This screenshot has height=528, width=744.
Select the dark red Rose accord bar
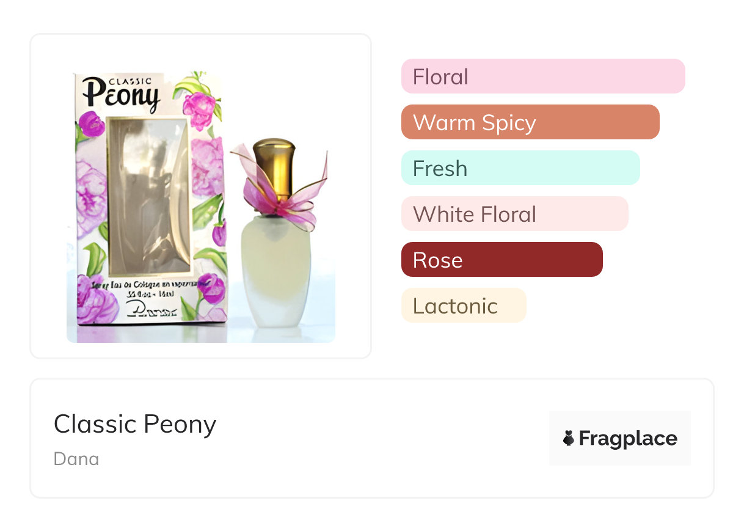pos(501,260)
